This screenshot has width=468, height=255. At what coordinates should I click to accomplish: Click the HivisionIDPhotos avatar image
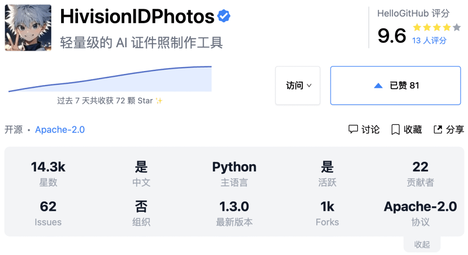coord(28,27)
